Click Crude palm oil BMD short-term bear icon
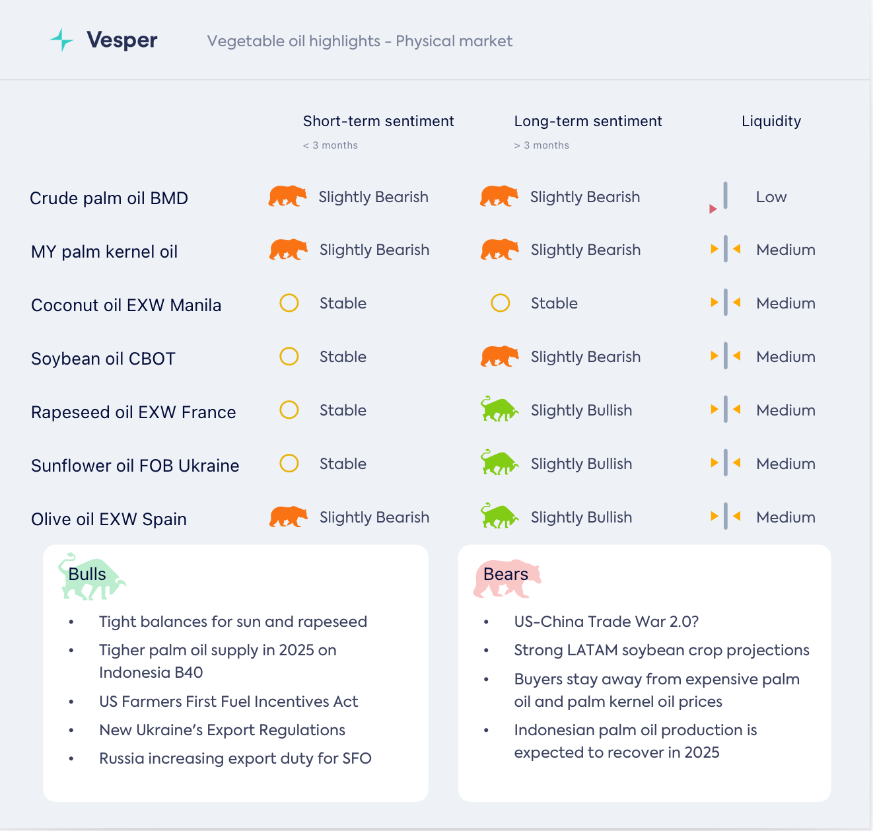This screenshot has height=831, width=873. click(287, 196)
